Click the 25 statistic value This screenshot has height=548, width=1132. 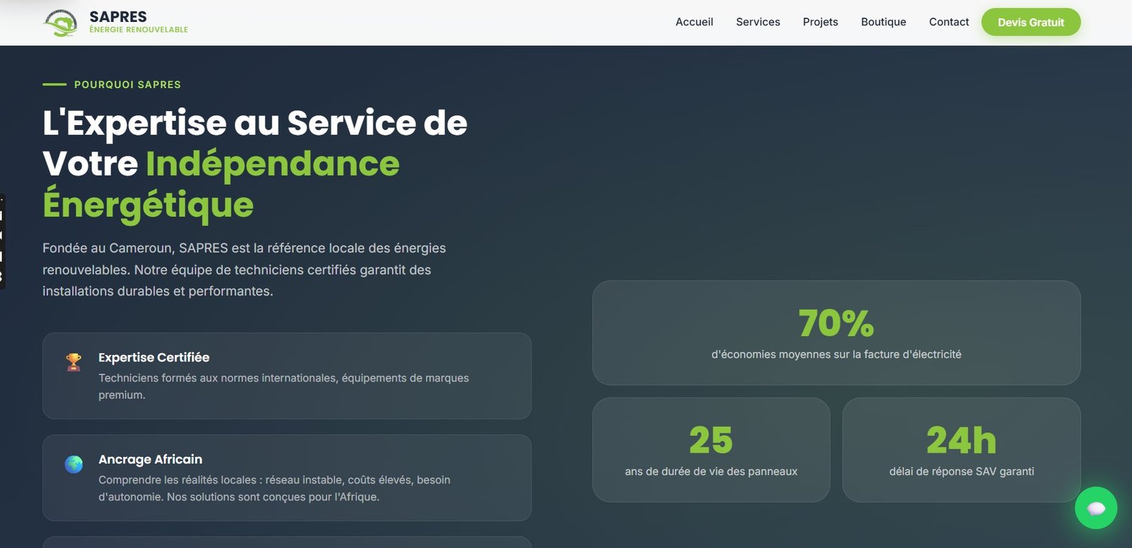(711, 440)
